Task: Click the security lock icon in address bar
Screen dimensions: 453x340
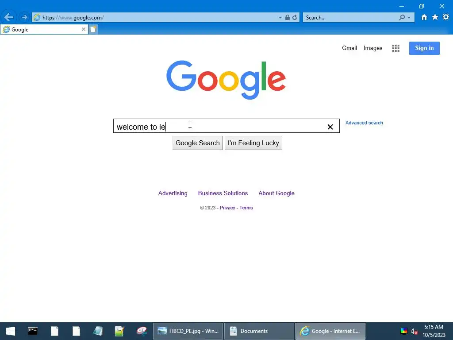Action: (x=288, y=17)
